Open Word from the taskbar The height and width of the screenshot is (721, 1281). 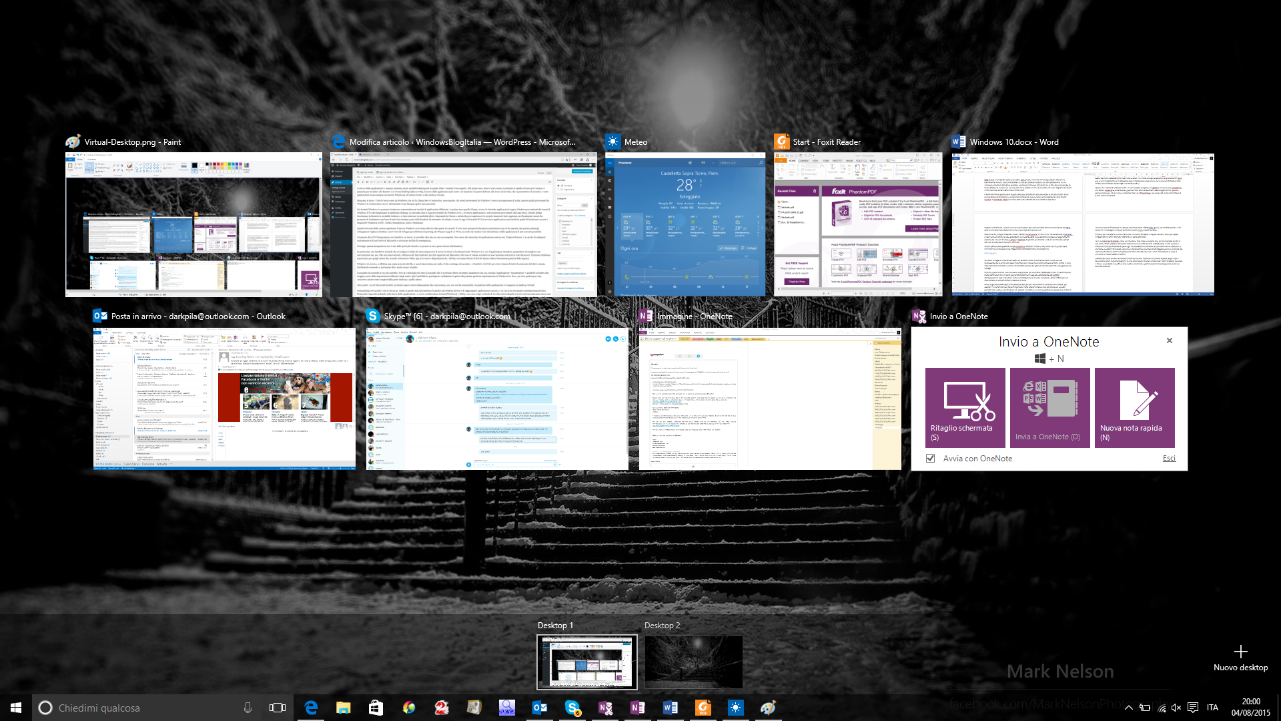point(670,708)
